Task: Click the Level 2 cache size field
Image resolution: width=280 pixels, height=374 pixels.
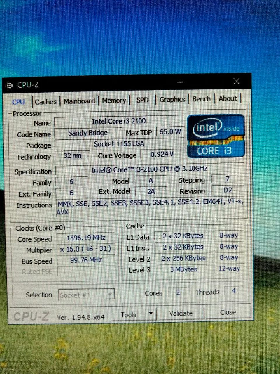Action: point(183,258)
